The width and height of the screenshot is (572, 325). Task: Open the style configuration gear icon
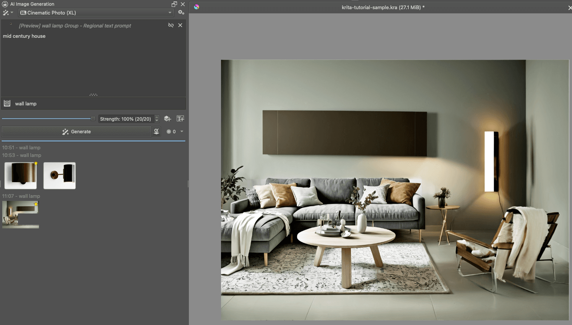click(x=181, y=12)
